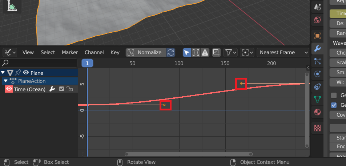Screen dimensions: 346x166
Task: Select the Time (Ocean) channel
Action: (29, 89)
